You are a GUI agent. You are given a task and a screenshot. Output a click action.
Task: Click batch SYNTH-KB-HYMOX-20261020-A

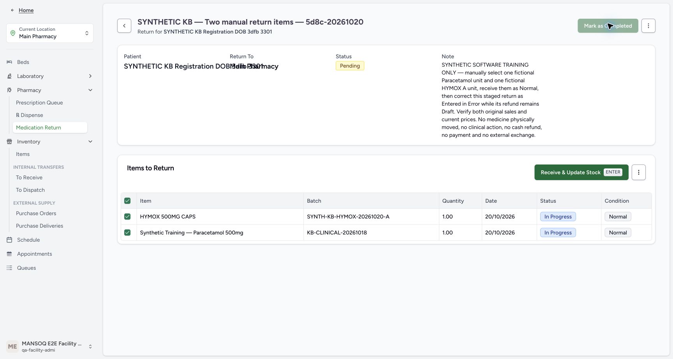tap(348, 217)
